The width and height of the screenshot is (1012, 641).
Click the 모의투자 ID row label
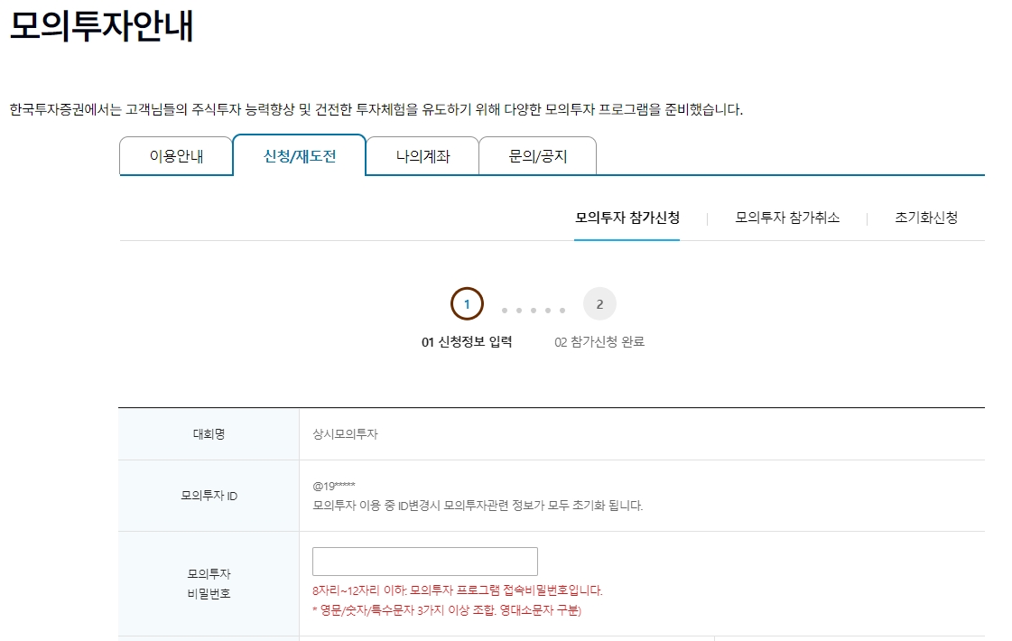click(209, 496)
